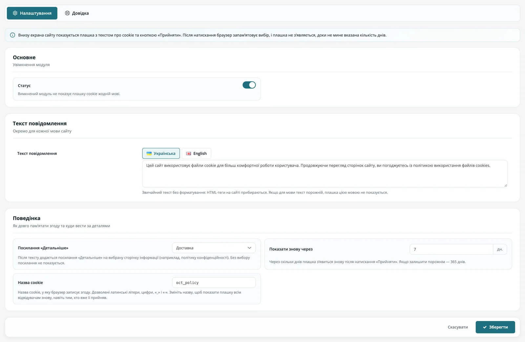Image resolution: width=525 pixels, height=342 pixels.
Task: Click the Показати знову через days field
Action: (451, 249)
